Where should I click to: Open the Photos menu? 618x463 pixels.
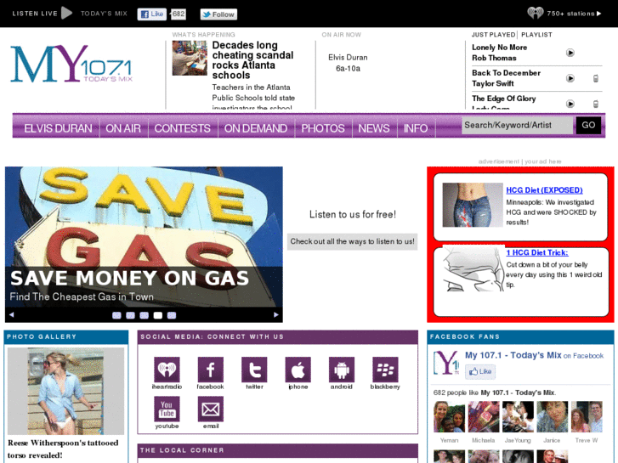(323, 128)
